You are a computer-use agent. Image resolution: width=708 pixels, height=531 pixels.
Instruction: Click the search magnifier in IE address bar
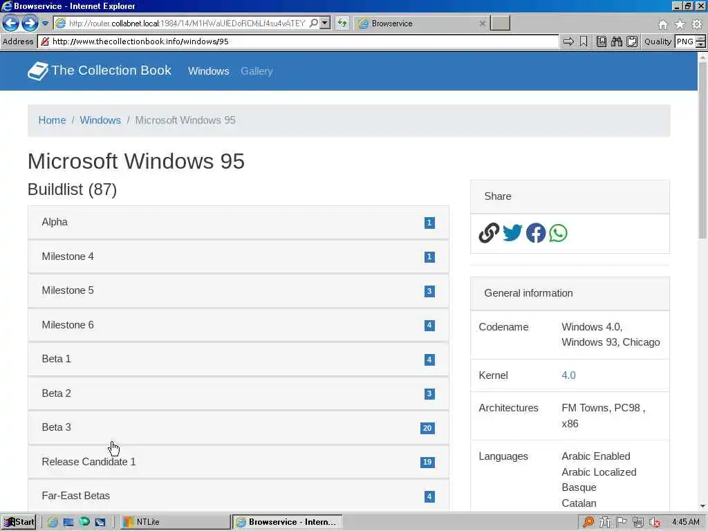point(313,23)
